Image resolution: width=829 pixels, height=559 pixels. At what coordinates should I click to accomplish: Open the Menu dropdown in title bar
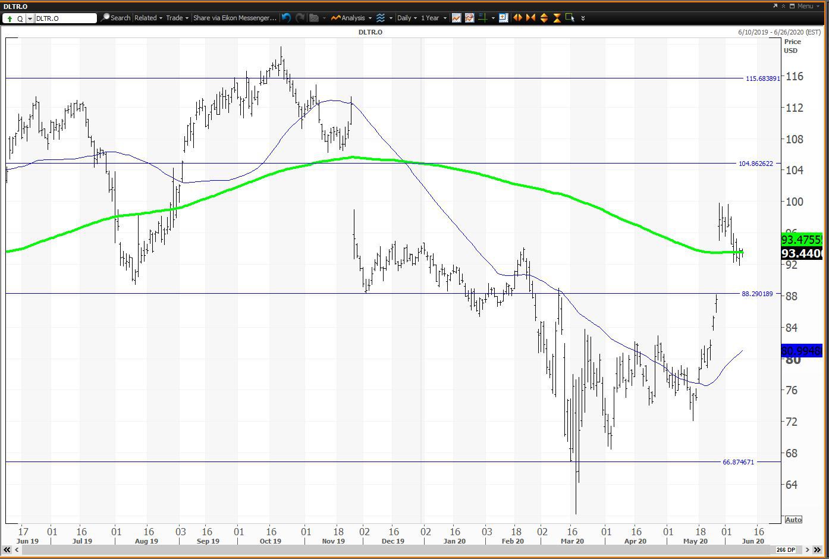[x=808, y=6]
